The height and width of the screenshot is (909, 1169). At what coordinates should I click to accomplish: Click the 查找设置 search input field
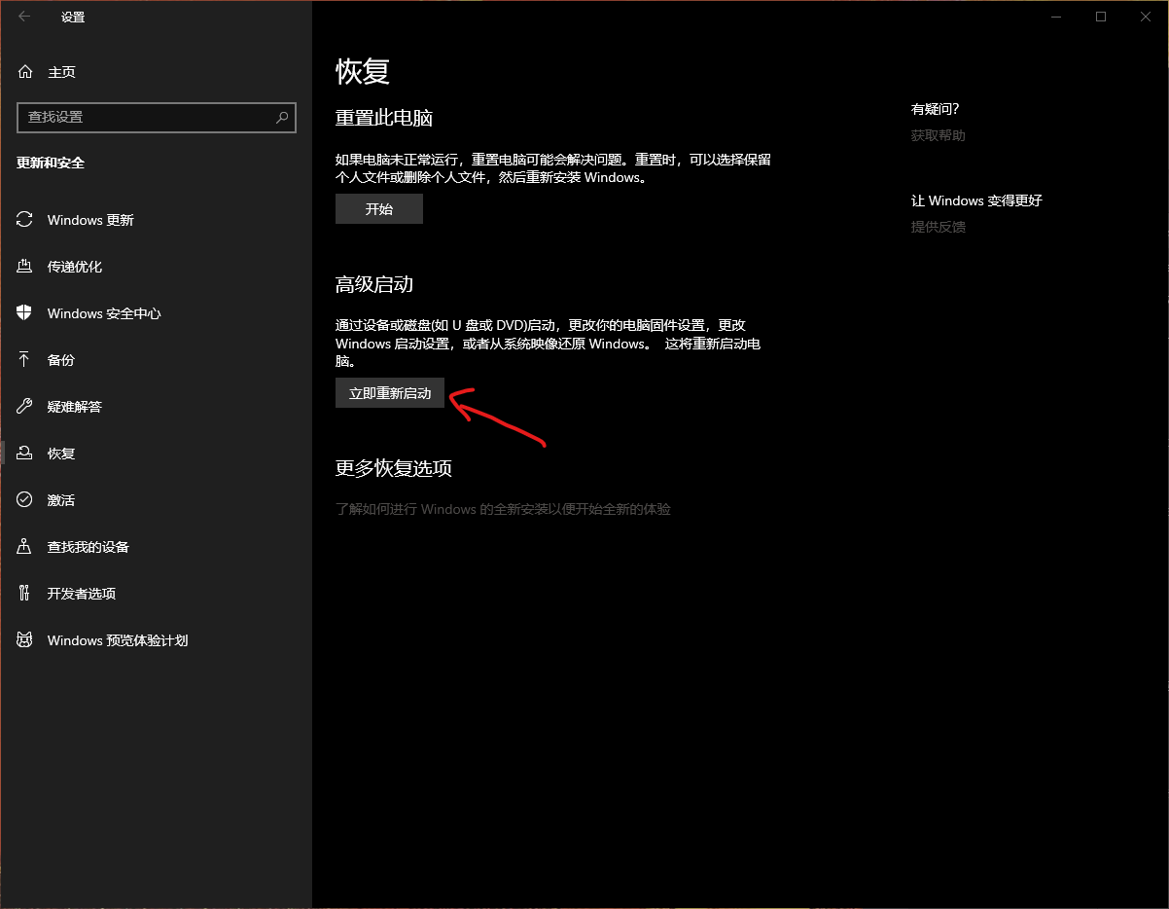(x=146, y=117)
